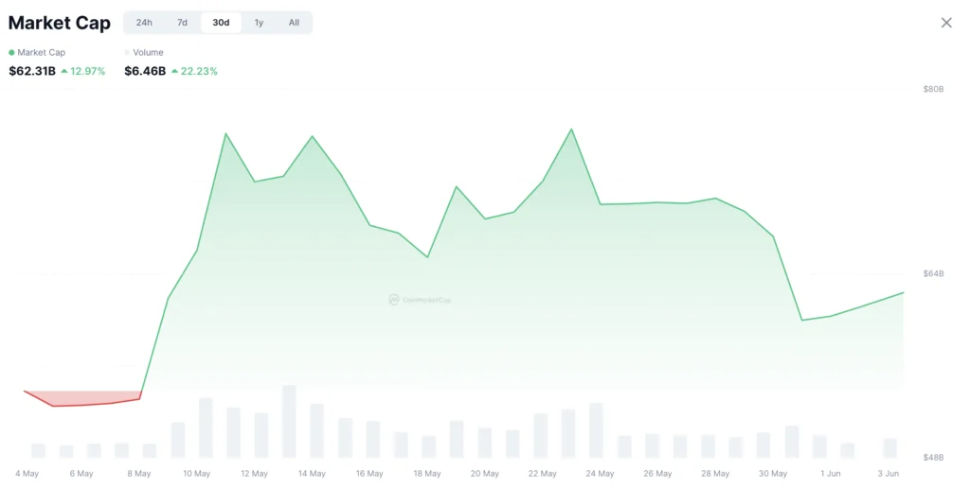Select the 1y time range tab

[x=259, y=23]
